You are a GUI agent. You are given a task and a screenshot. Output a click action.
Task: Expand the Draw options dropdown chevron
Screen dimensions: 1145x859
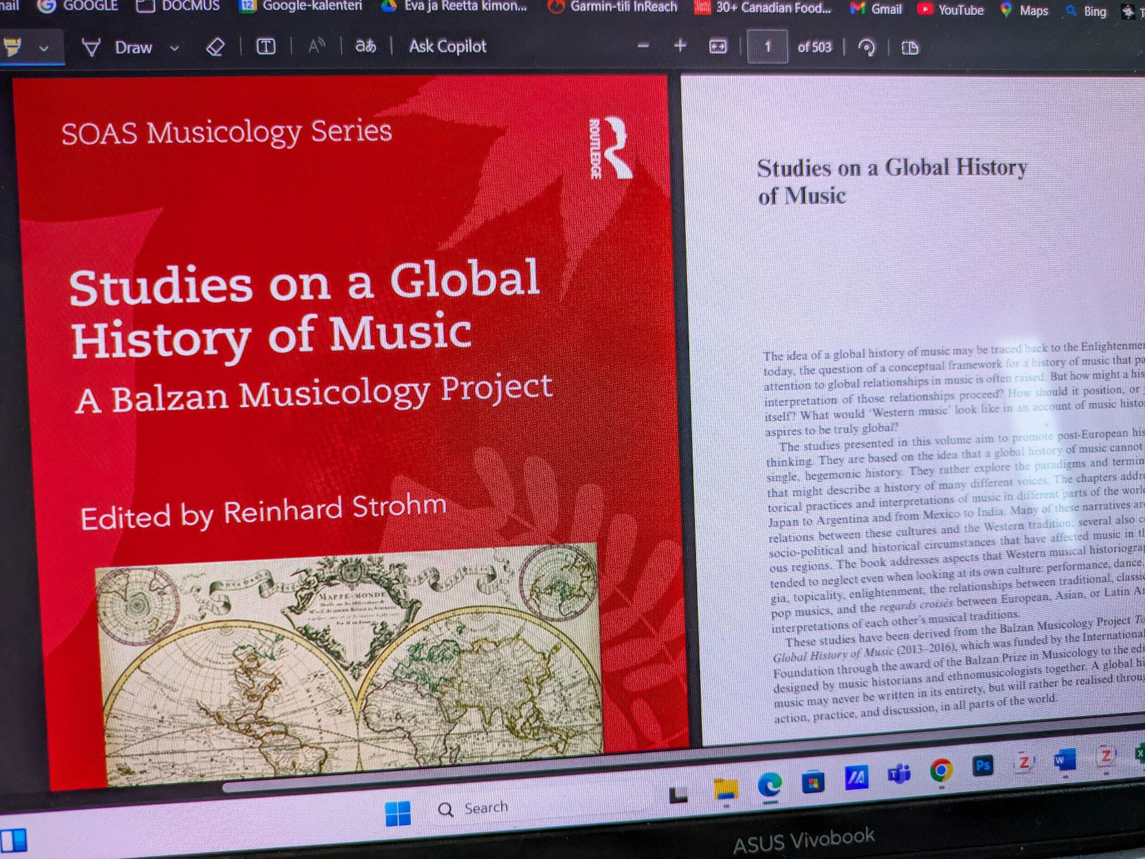point(175,47)
